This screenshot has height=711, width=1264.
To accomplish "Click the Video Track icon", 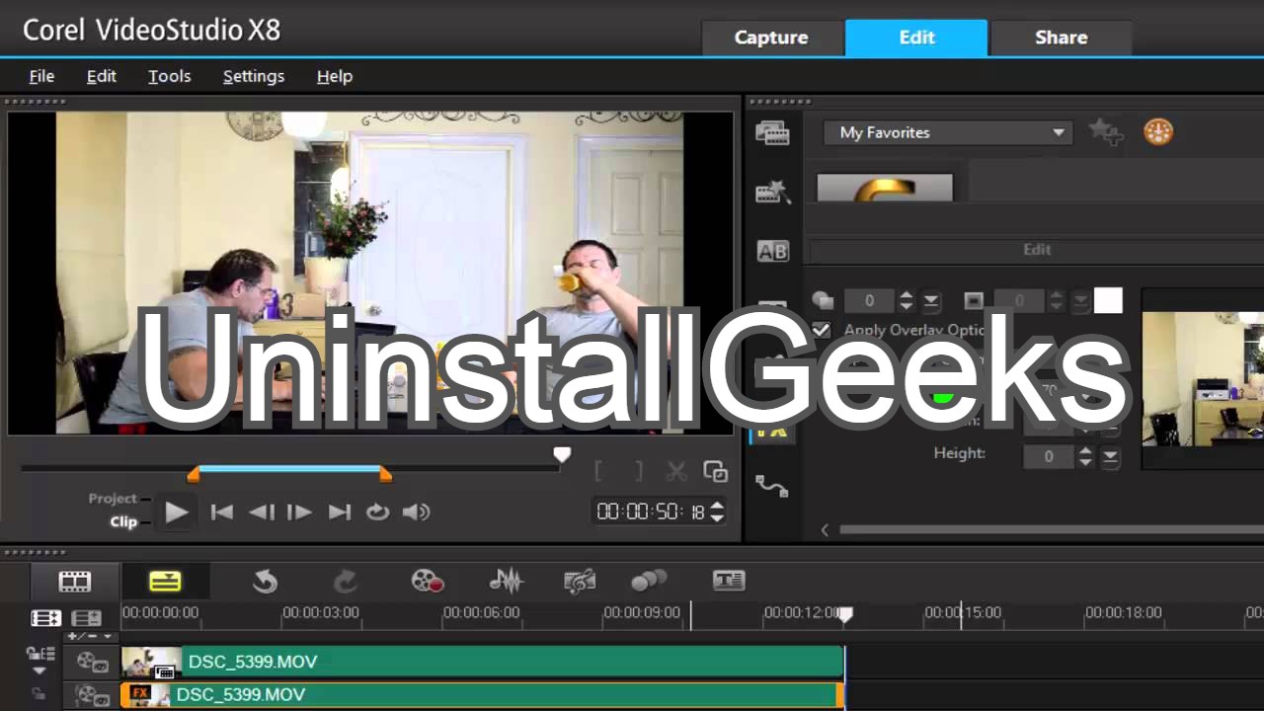I will pos(93,662).
